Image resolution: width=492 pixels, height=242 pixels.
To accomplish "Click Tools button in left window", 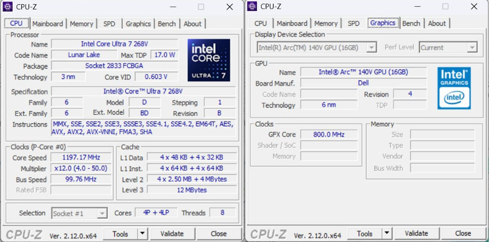I will [120, 234].
